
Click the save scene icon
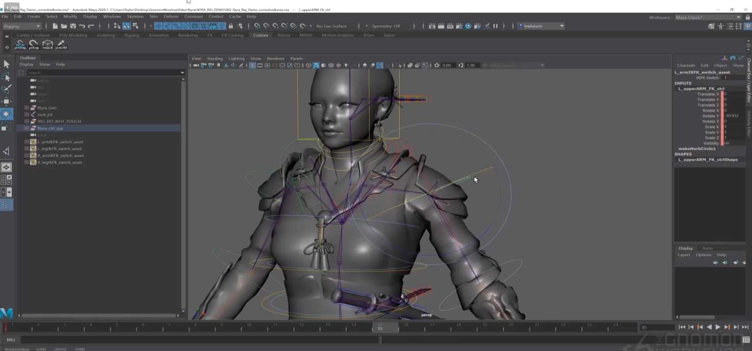pos(73,26)
